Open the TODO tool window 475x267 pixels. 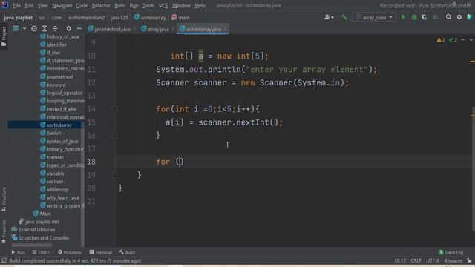coord(41,252)
